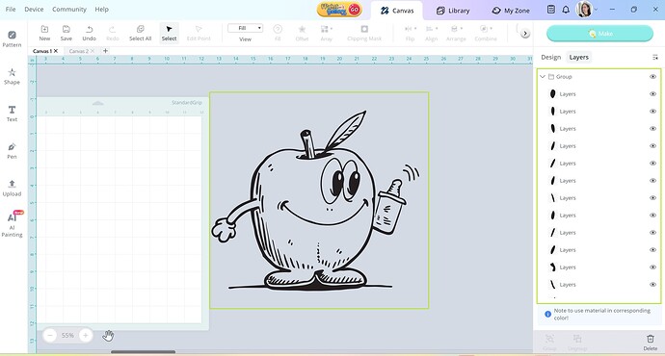
Task: Open the AI Painting tool
Action: tap(12, 224)
